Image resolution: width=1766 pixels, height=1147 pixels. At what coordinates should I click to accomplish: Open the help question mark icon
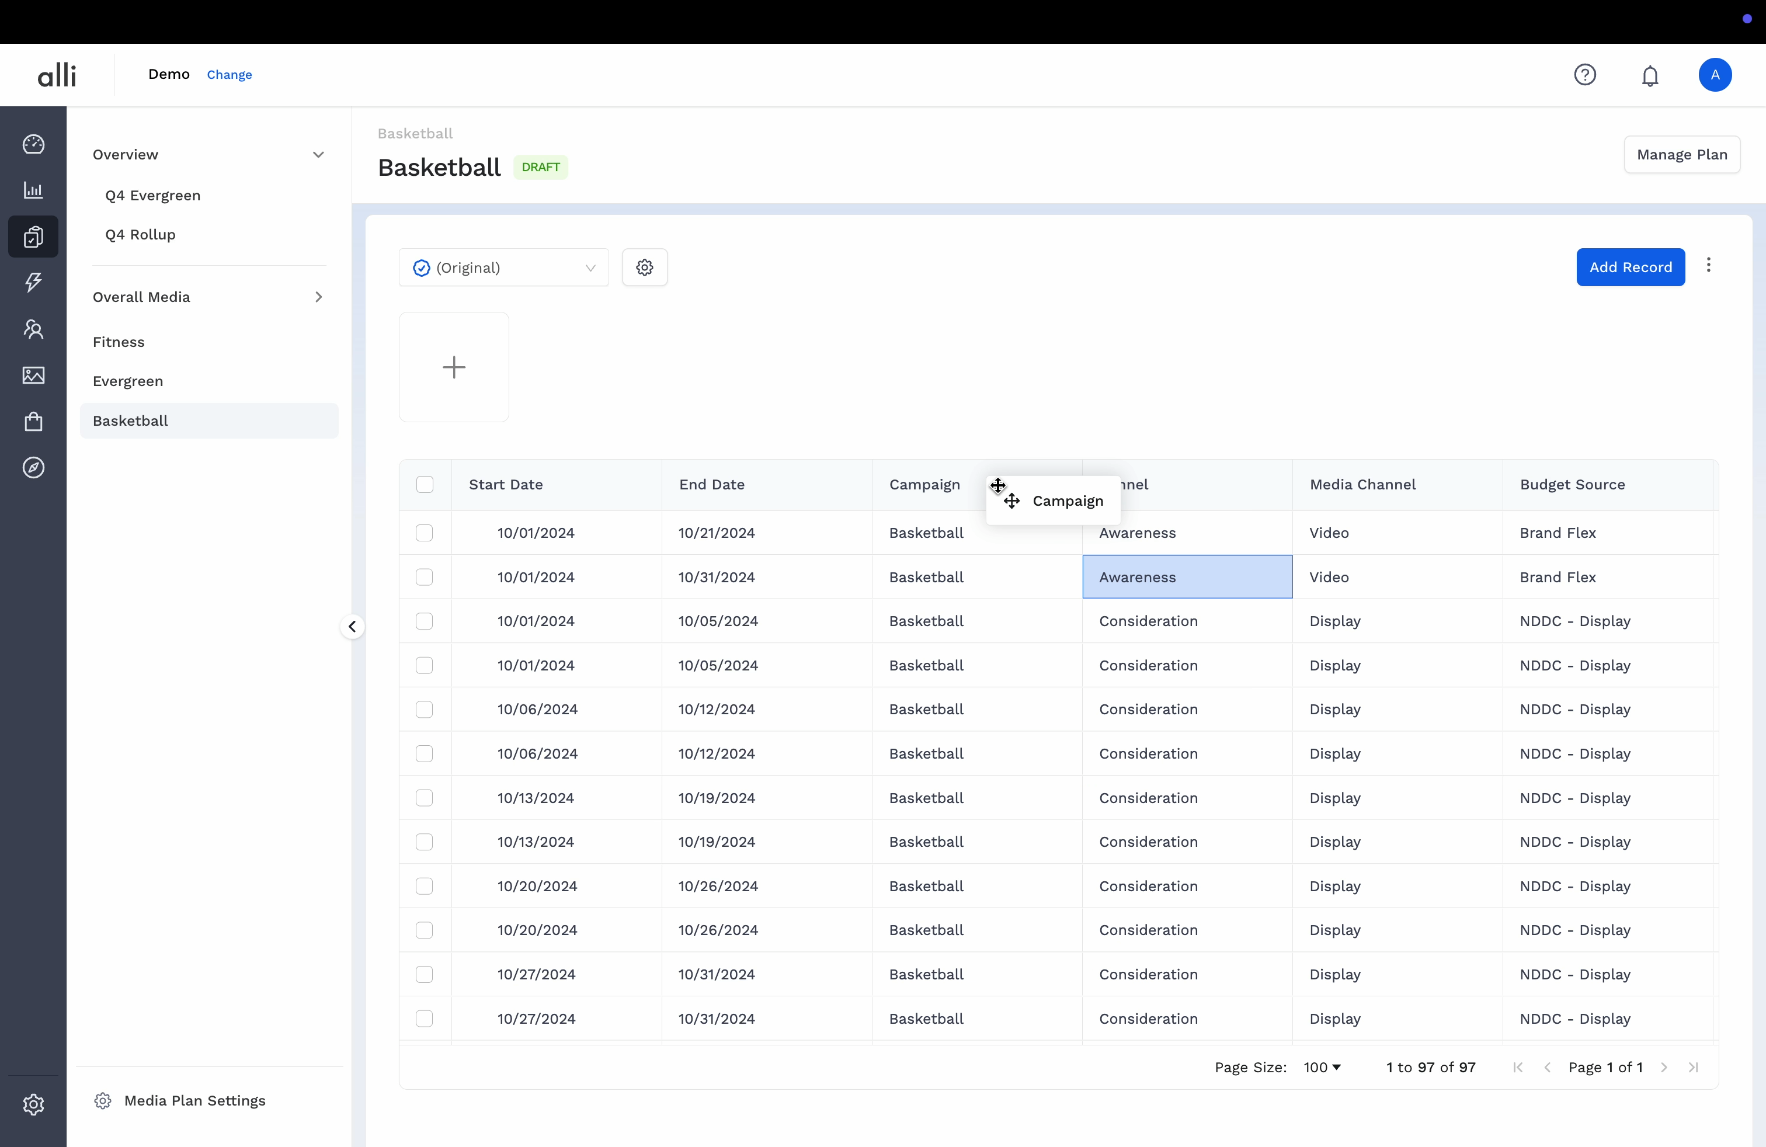coord(1585,75)
